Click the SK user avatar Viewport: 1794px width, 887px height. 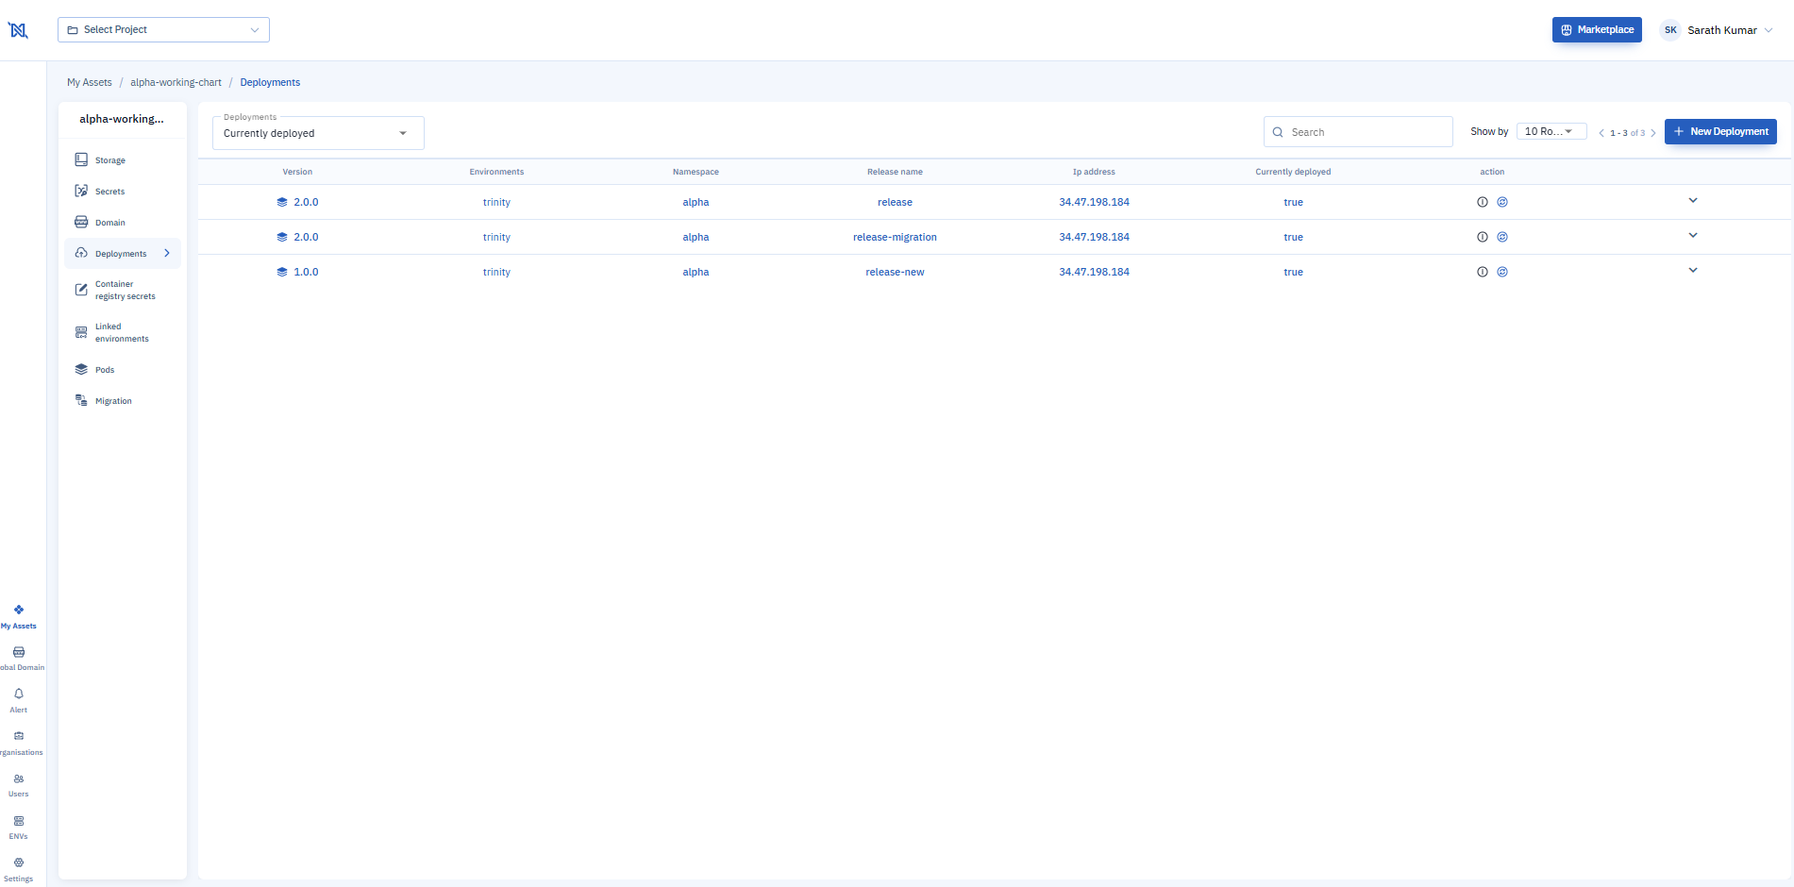click(1670, 30)
